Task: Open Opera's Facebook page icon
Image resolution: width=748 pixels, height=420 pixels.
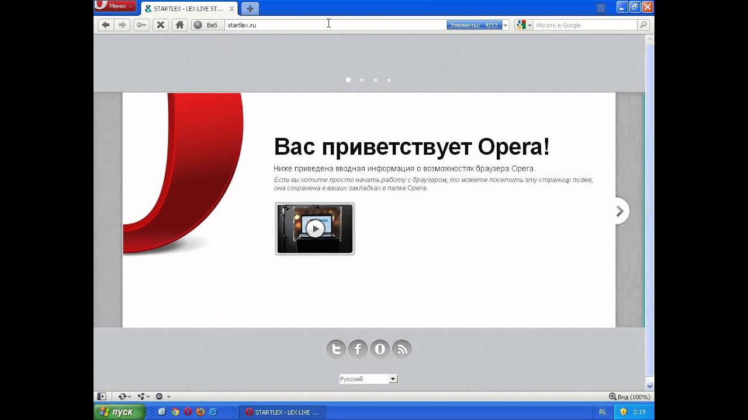Action: 358,349
